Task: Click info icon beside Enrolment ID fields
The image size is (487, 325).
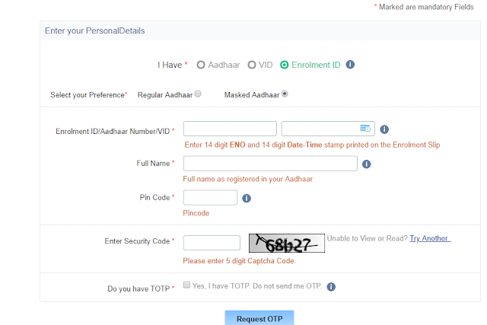Action: [x=384, y=129]
